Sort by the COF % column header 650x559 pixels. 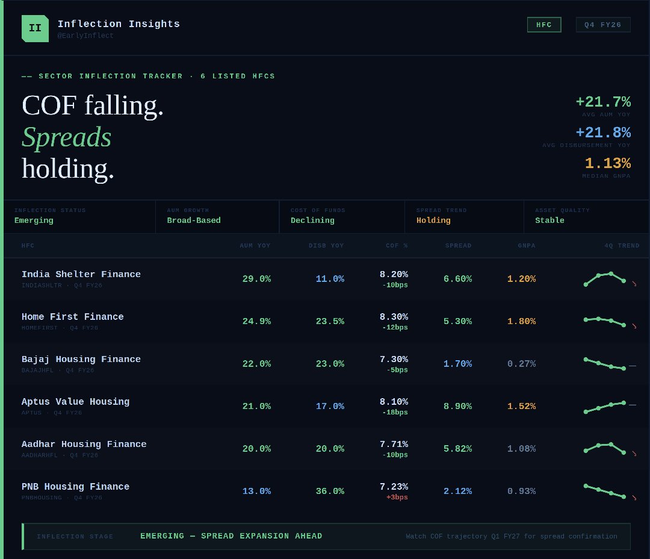(397, 246)
